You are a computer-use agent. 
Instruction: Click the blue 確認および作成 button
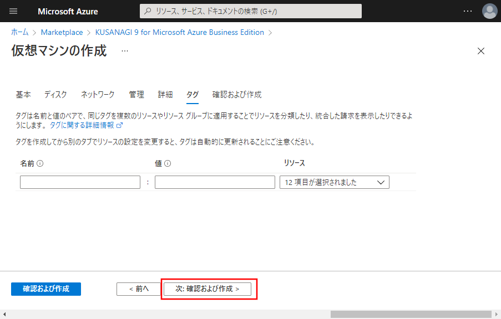46,289
